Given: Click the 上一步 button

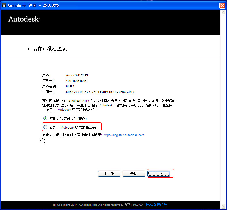Looking at the screenshot, I should coord(109,173).
